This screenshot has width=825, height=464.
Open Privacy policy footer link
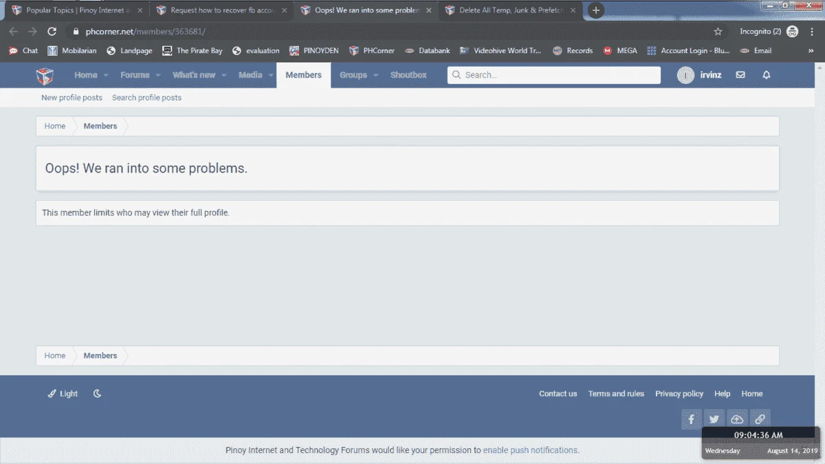(679, 394)
